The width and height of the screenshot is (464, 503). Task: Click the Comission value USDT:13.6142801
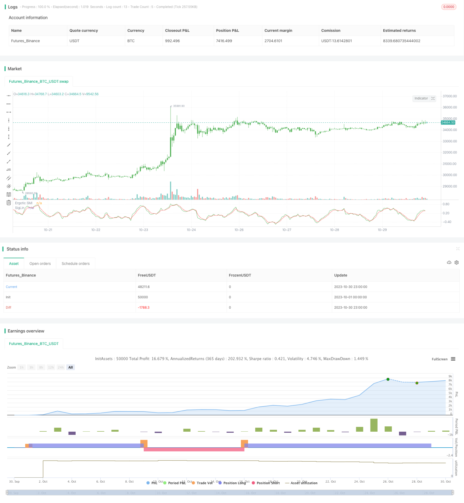[x=337, y=41]
